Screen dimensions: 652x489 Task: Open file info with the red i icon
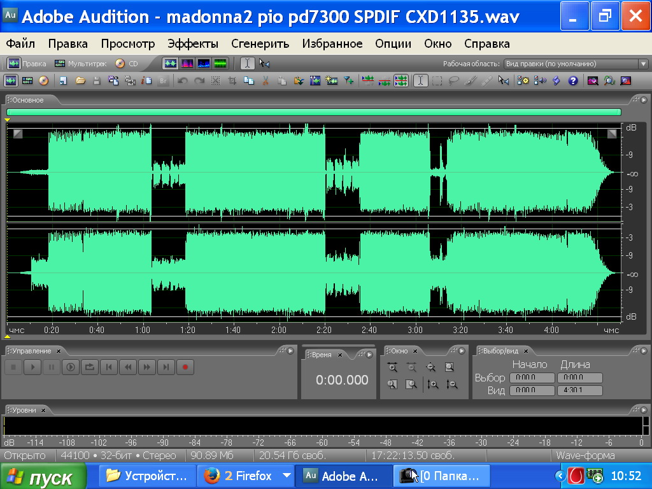click(146, 81)
